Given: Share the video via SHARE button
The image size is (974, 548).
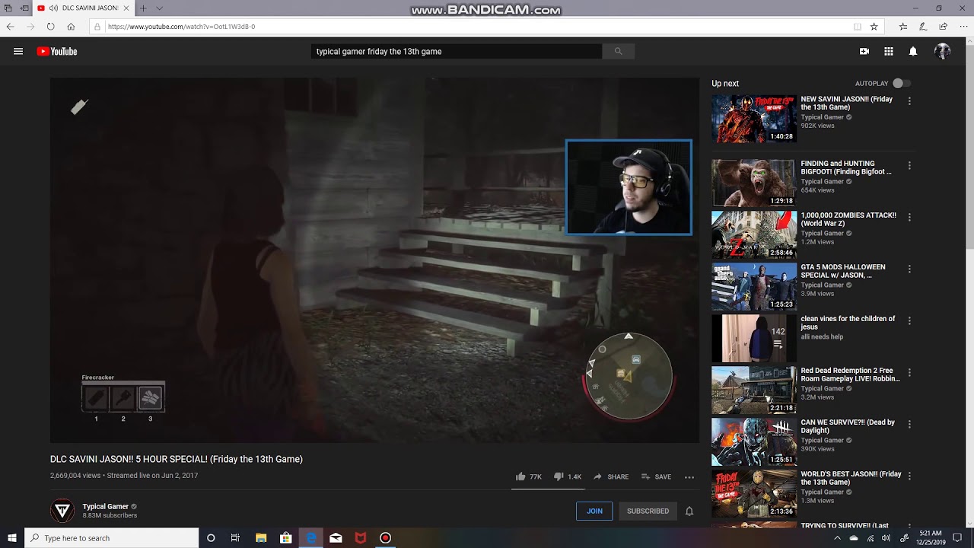Looking at the screenshot, I should coord(610,476).
